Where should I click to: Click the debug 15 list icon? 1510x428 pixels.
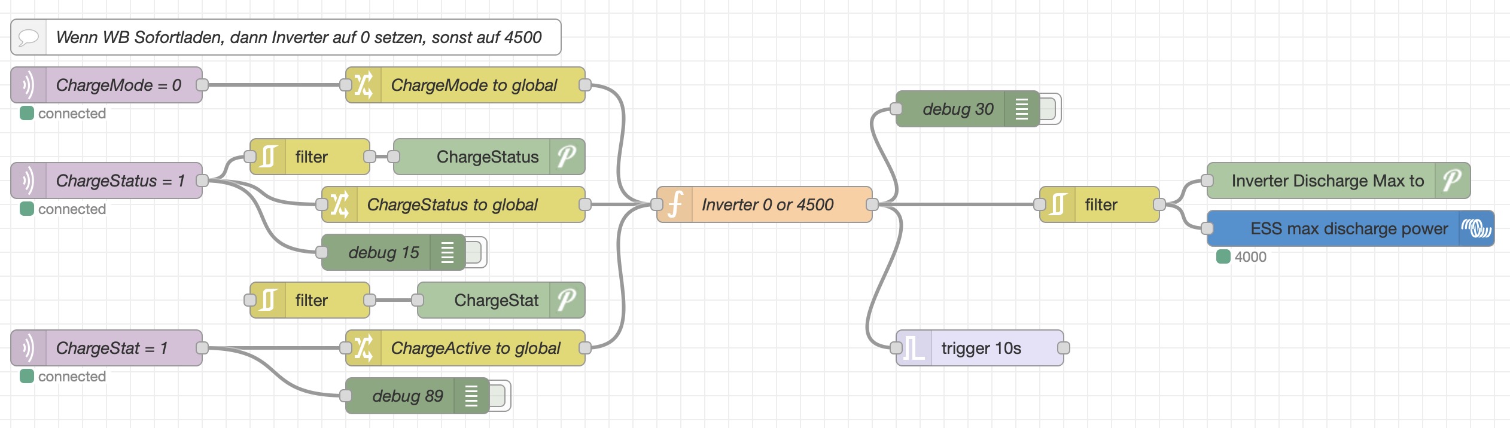tap(447, 253)
